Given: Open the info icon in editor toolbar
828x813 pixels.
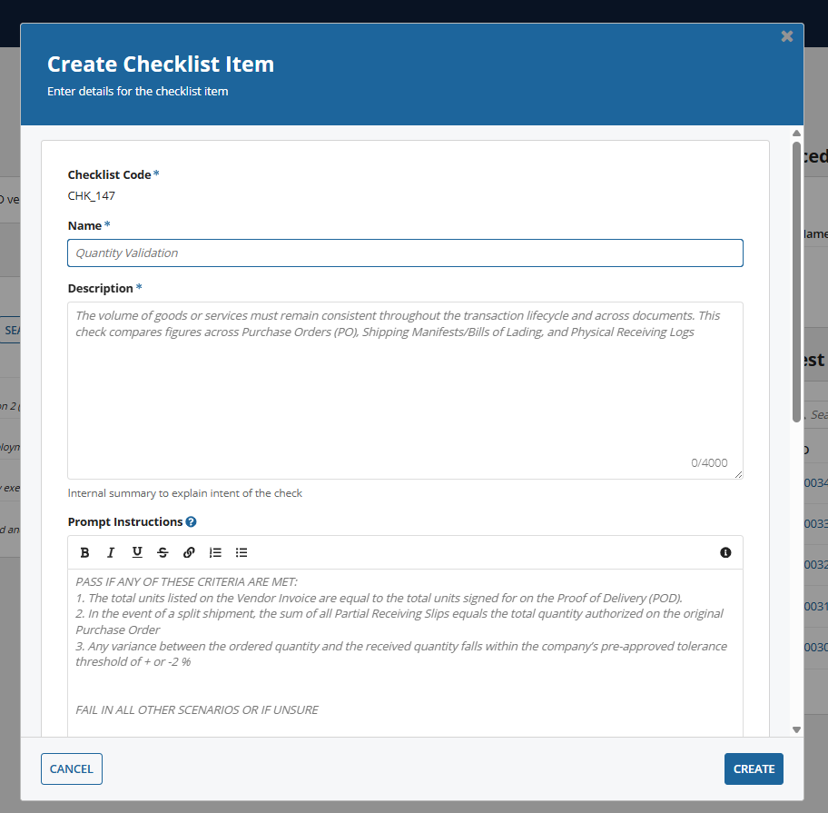Looking at the screenshot, I should pos(725,552).
